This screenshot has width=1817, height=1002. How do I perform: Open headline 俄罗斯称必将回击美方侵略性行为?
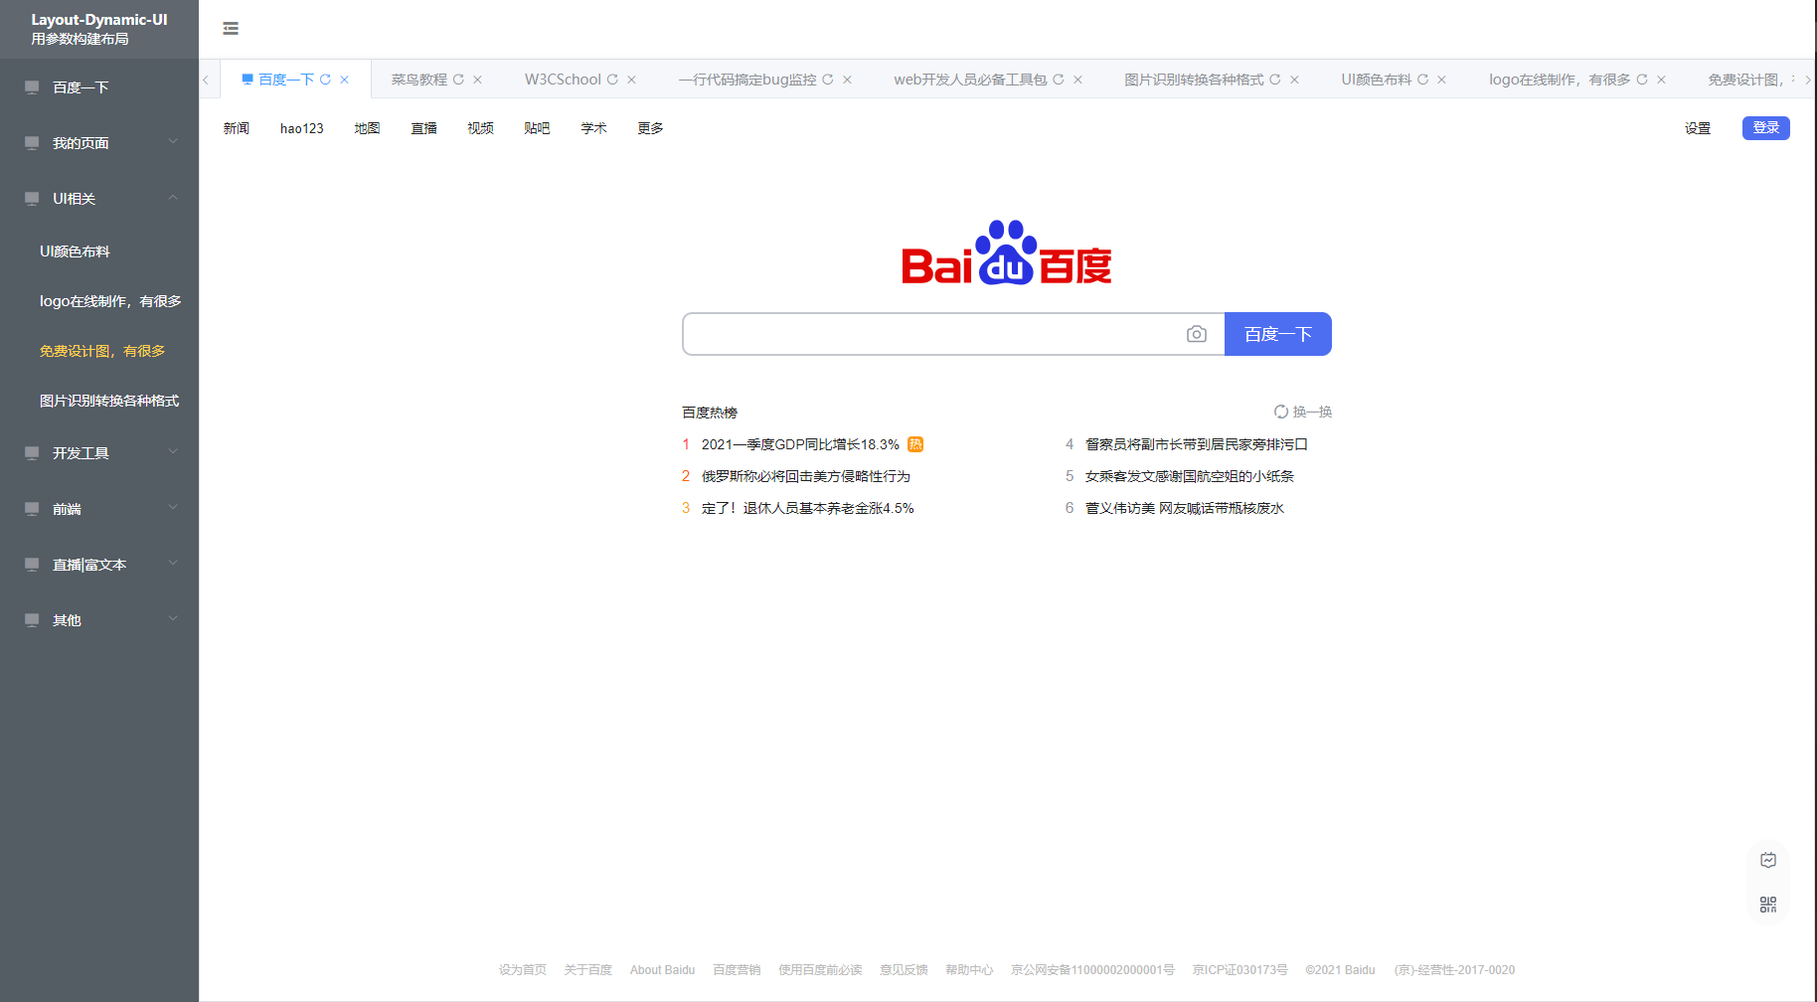(806, 476)
